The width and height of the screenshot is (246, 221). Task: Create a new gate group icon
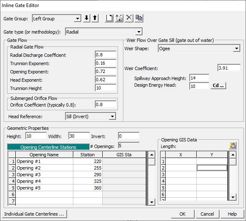click(x=109, y=18)
